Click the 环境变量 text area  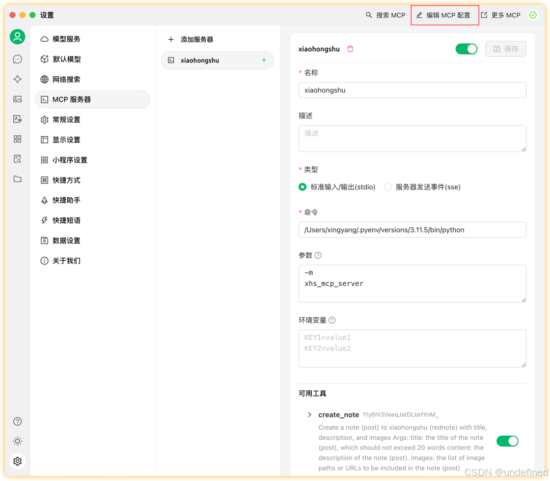412,349
